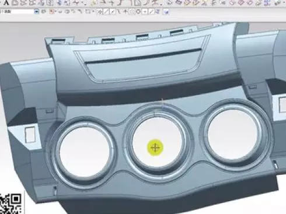Screen dimensions: 286x214
Task: Toggle the plus-sign existing point snap option
Action: (145, 12)
